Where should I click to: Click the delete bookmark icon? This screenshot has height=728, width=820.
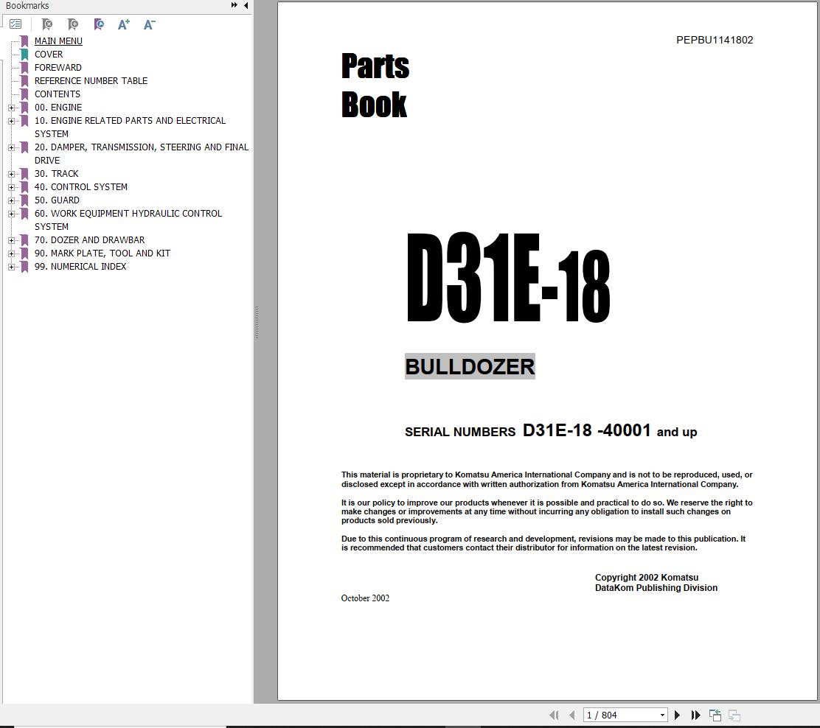pyautogui.click(x=47, y=24)
